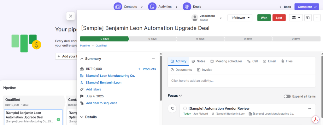The image size is (323, 125).
Task: Open the layout grid view dropdown
Action: [296, 18]
